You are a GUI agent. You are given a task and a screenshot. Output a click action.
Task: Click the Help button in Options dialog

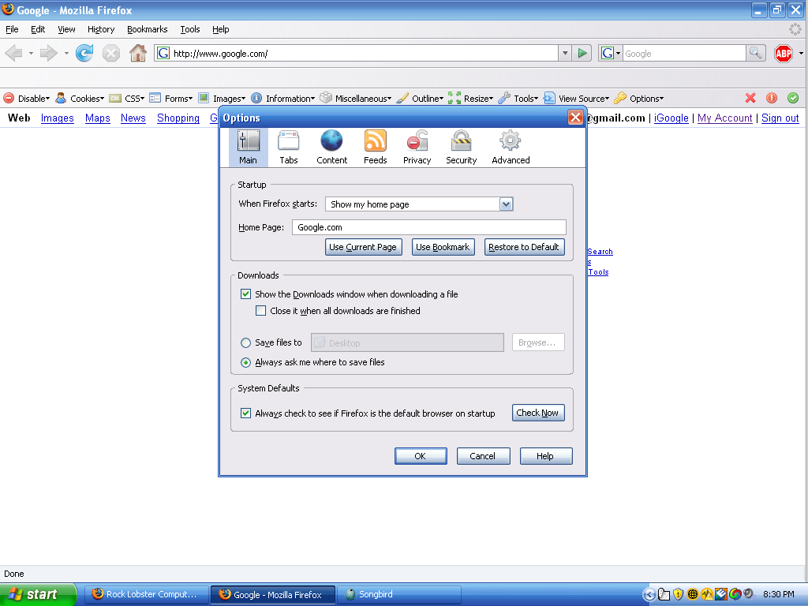pos(545,456)
